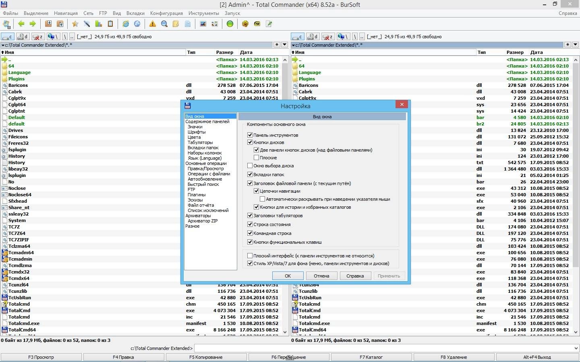Open left panel directory history dropdown arrow
This screenshot has height=362, width=580.
click(284, 45)
